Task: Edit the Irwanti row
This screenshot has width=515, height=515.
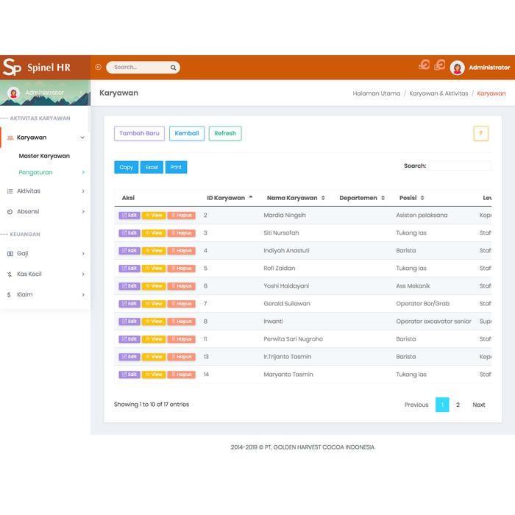Action: pyautogui.click(x=129, y=322)
